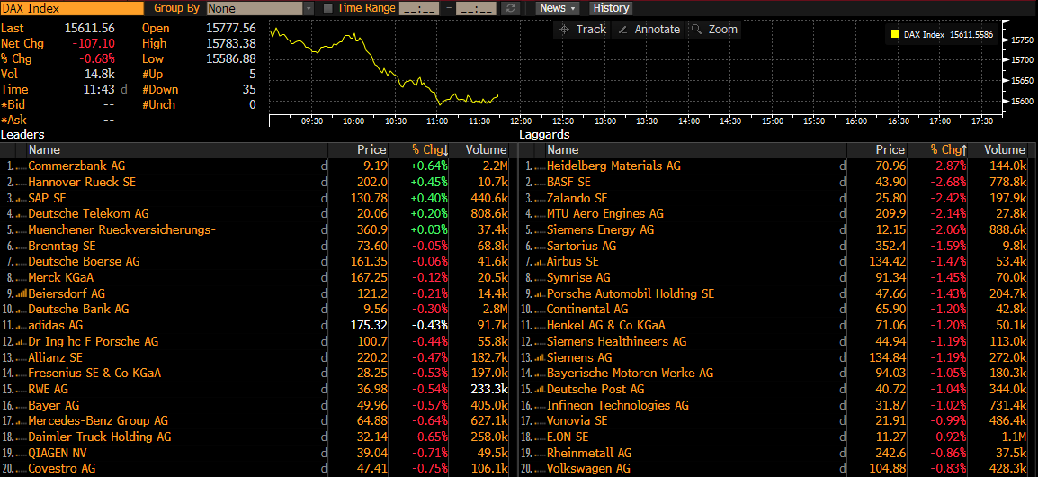Click the refresh icon beside Time Range
Image resolution: width=1038 pixels, height=477 pixels.
point(510,8)
